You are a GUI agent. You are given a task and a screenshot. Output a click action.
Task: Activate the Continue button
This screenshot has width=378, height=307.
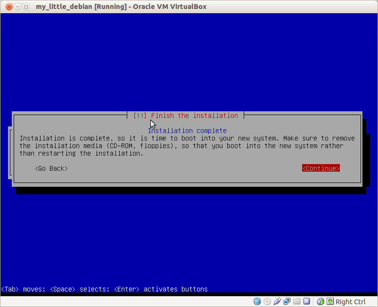321,168
